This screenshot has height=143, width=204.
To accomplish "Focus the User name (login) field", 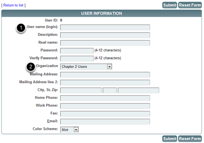I will (x=105, y=27).
